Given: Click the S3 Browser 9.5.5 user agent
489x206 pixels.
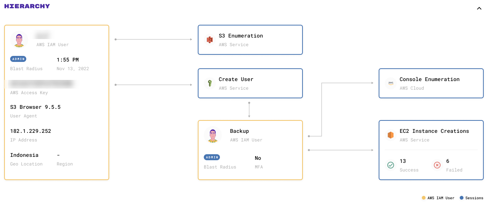Looking at the screenshot, I should tap(35, 107).
